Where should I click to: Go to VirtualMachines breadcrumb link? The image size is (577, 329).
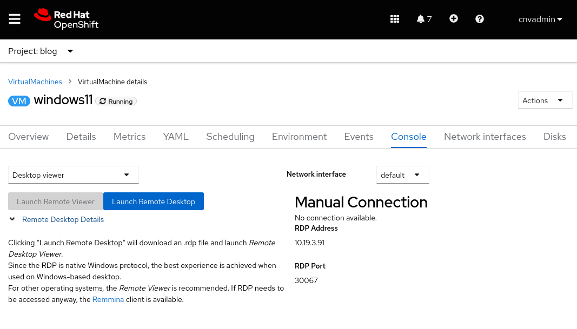coord(35,82)
